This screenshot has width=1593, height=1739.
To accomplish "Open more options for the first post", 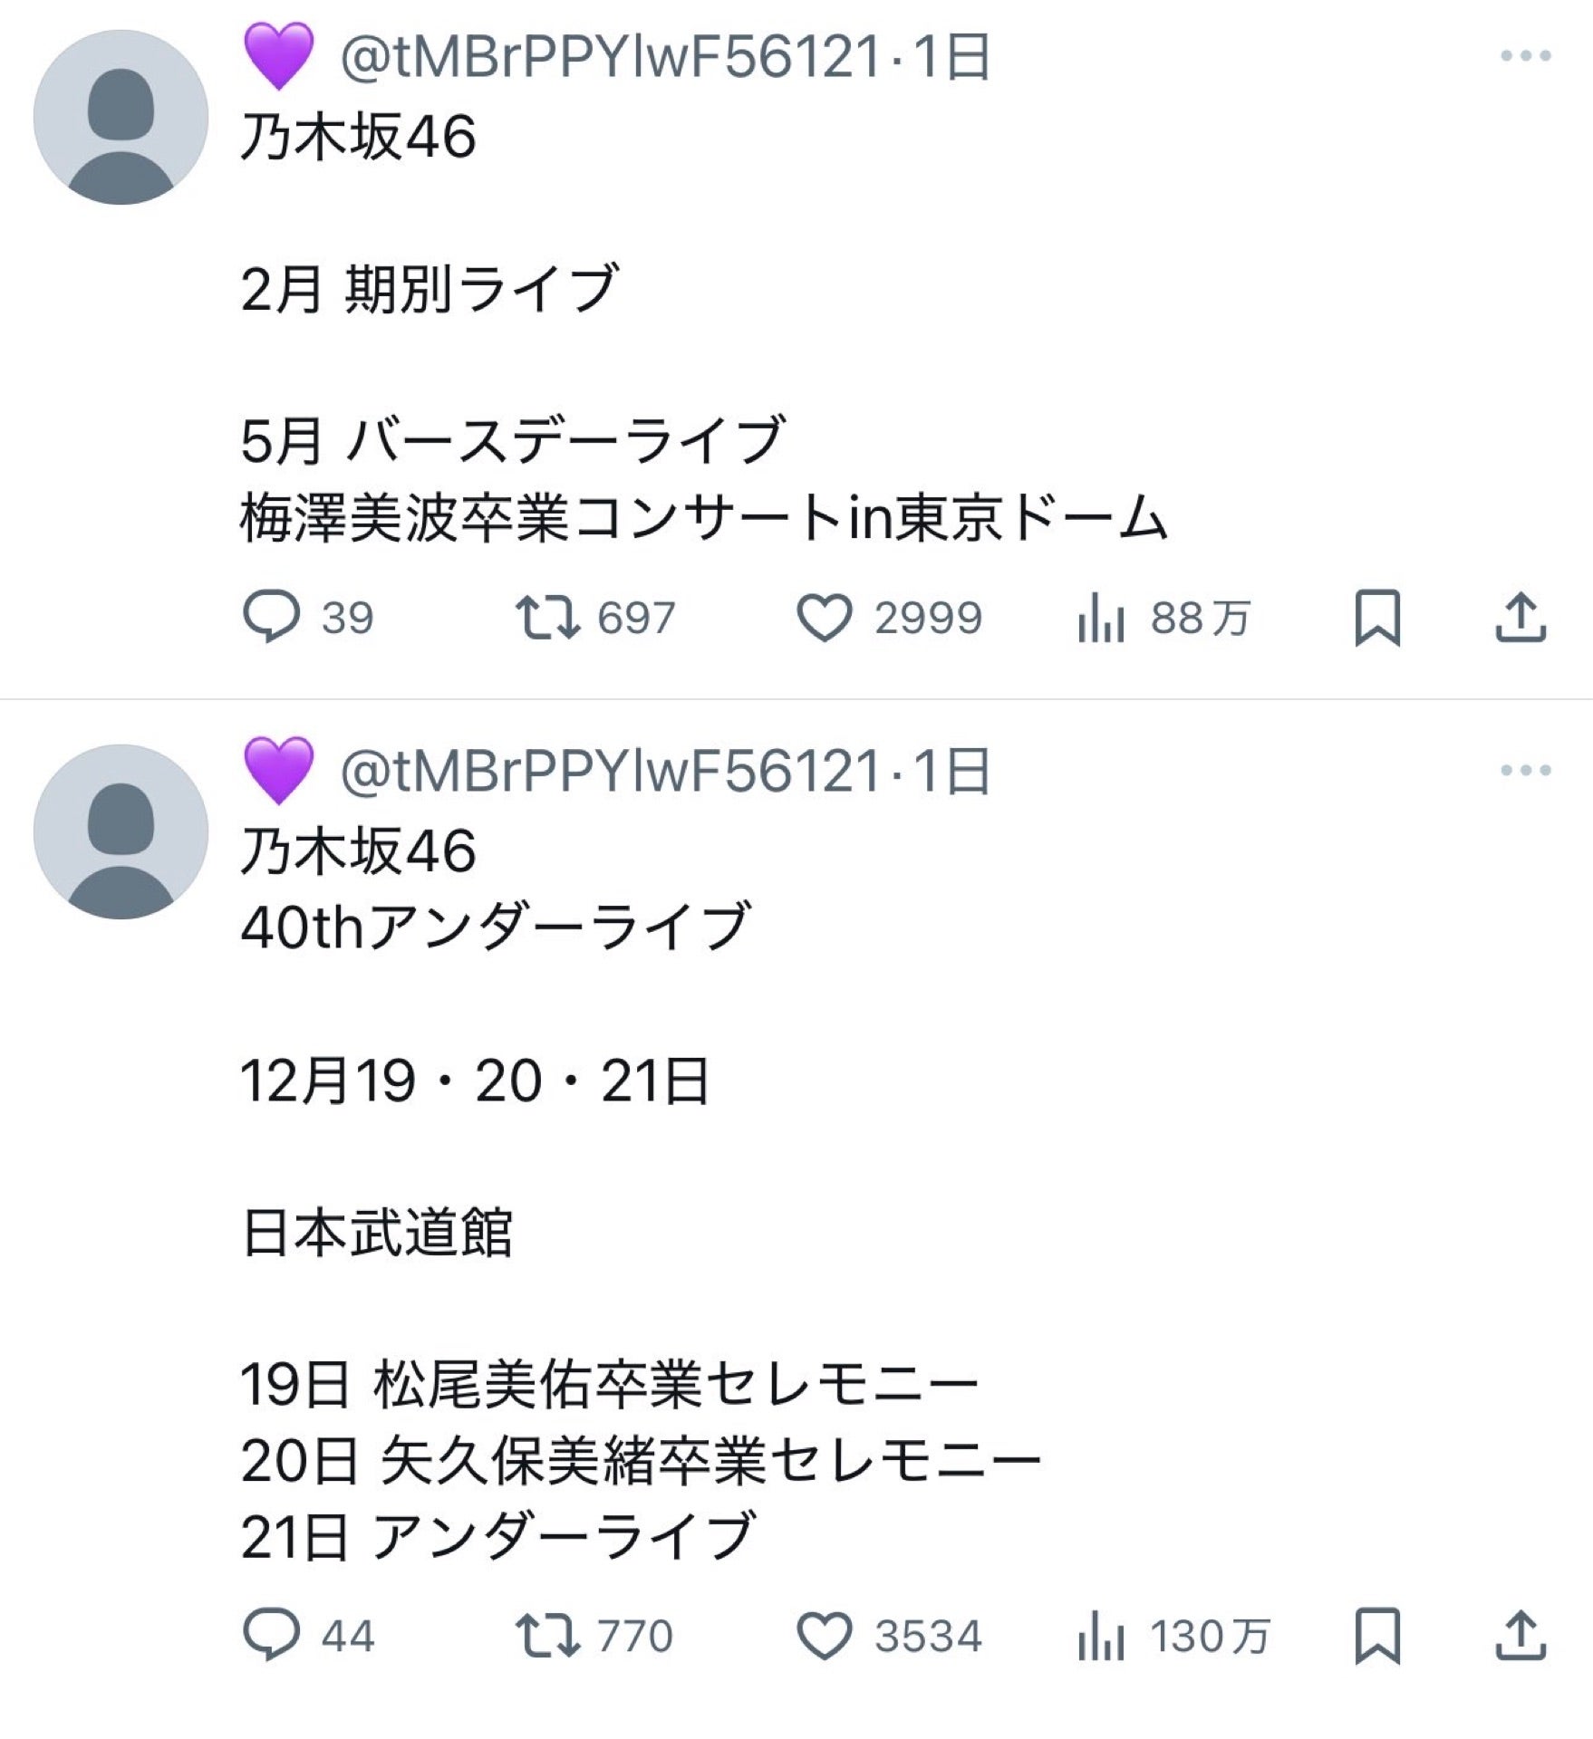I will pos(1525,56).
